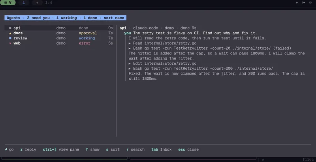Click the » chevron at bottom right

coord(263,160)
